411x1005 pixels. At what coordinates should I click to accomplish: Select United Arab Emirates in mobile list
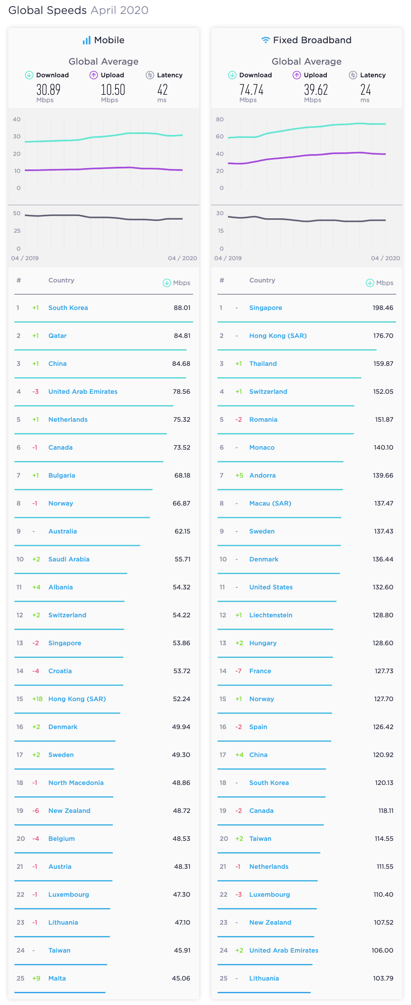[x=83, y=392]
